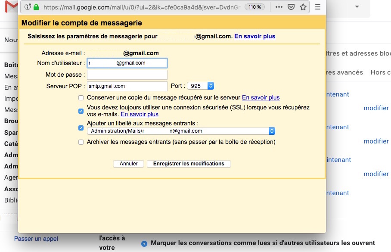This screenshot has width=391, height=252.
Task: Focus the Nom d'utilisateur field
Action: 127,63
